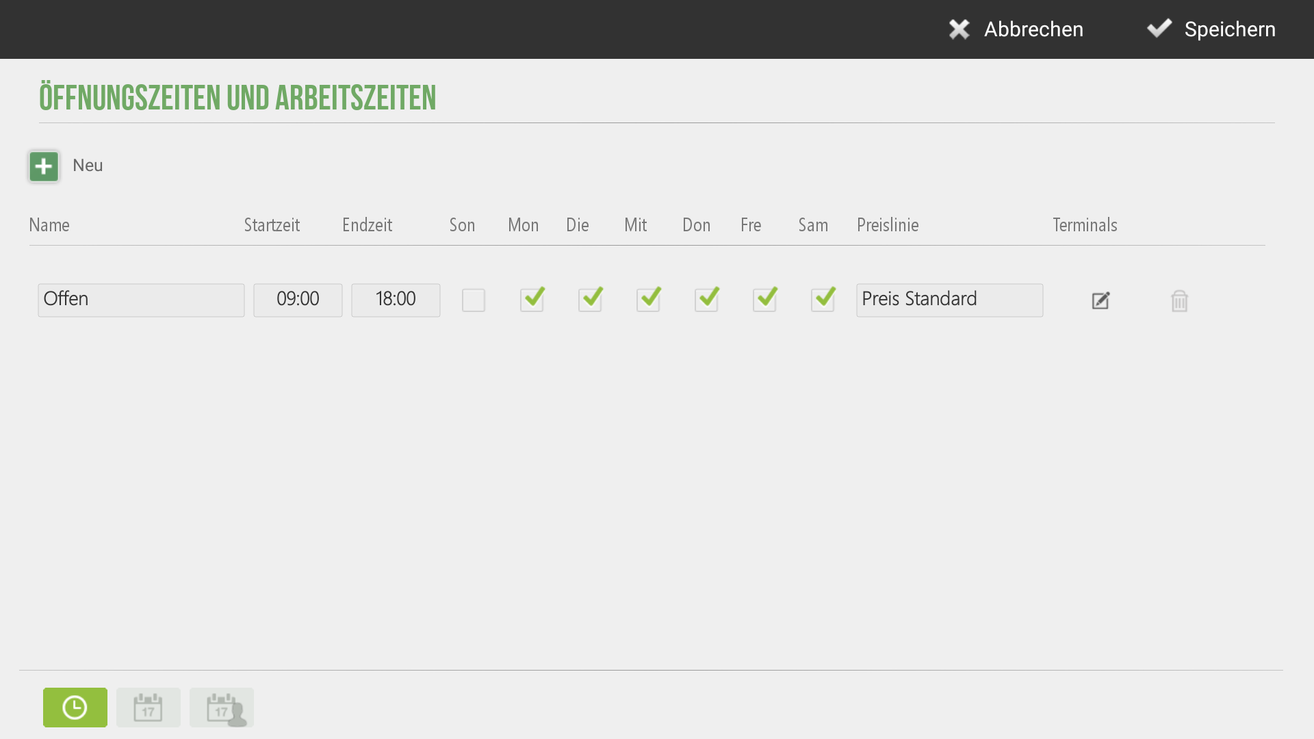Click the Speichern checkmark icon
The height and width of the screenshot is (739, 1314).
(x=1159, y=28)
